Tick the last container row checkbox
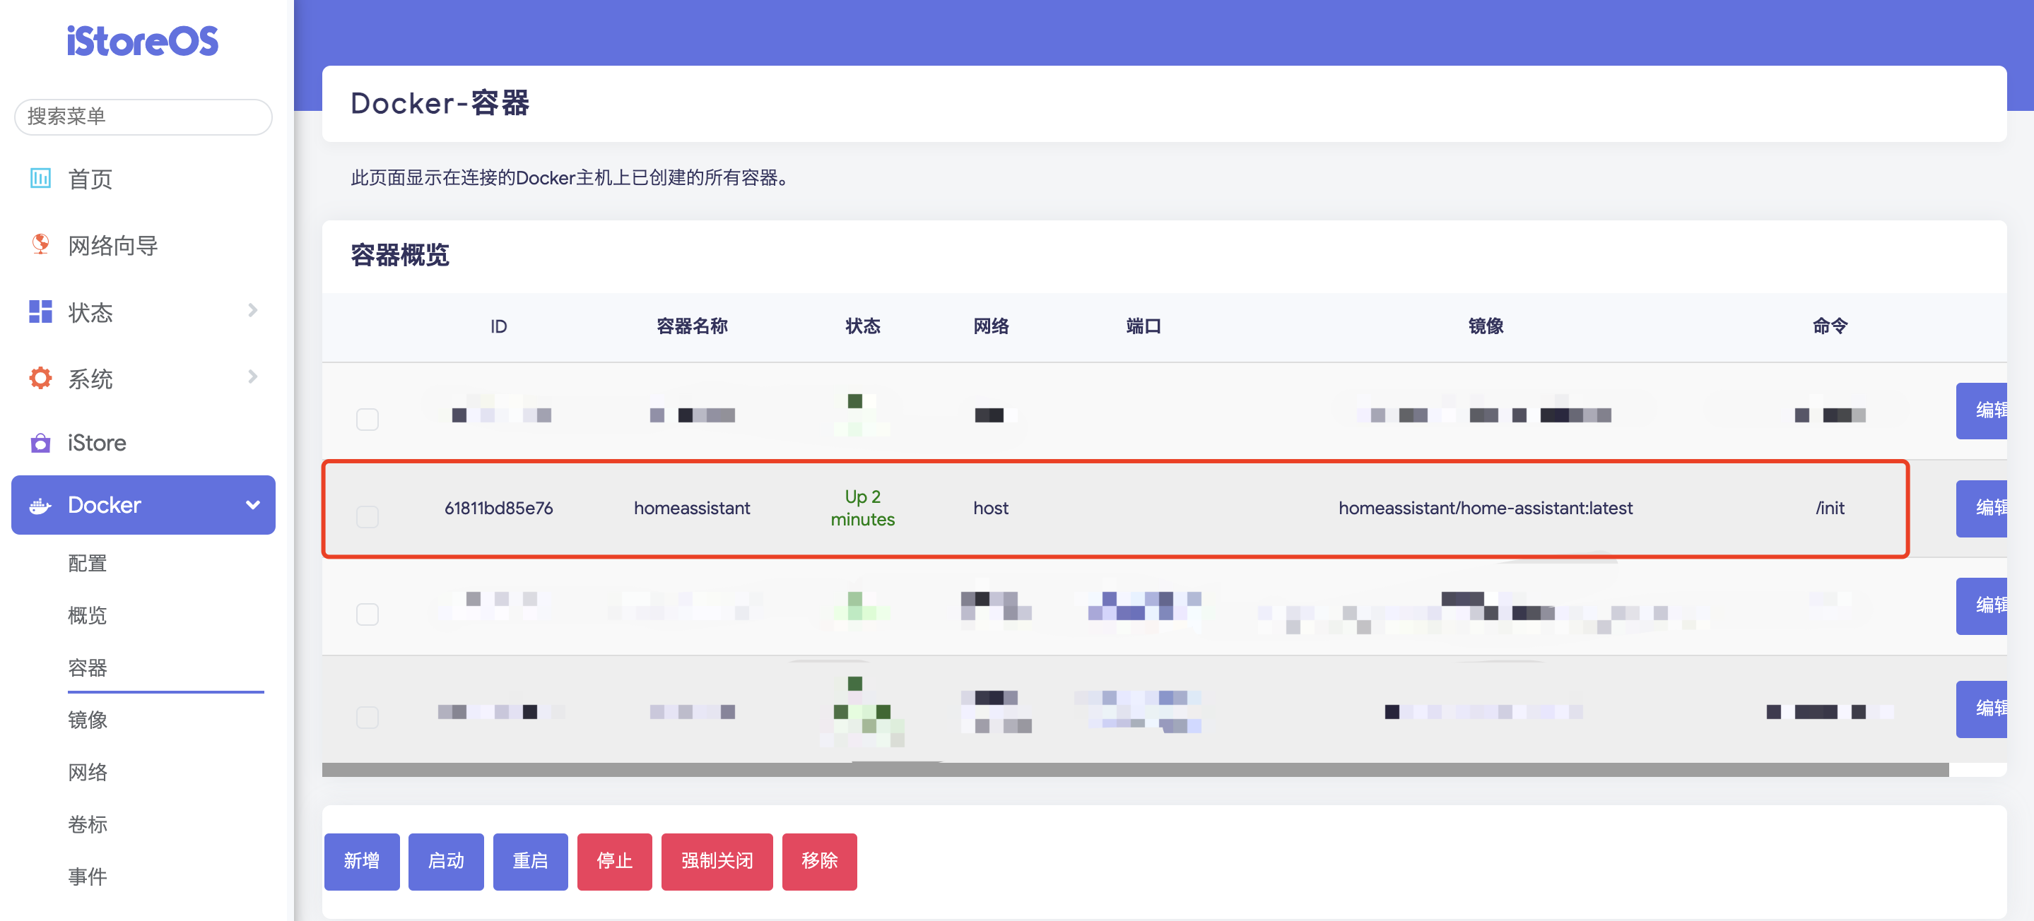This screenshot has height=921, width=2034. point(368,718)
